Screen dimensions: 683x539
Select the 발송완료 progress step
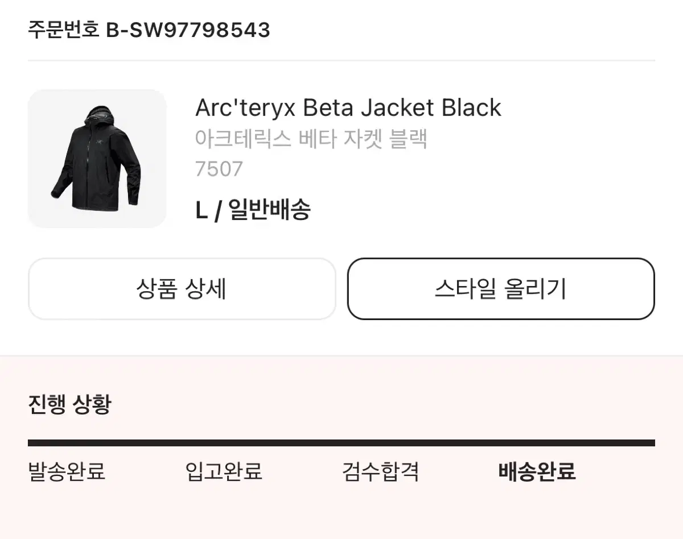[67, 471]
